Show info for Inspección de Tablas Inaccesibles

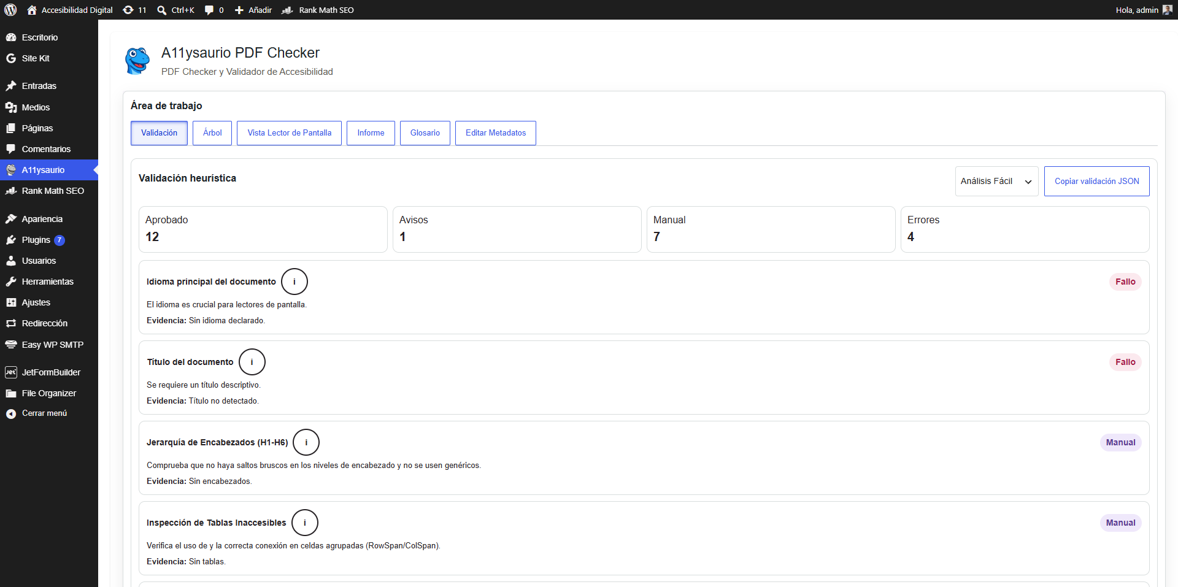(305, 523)
